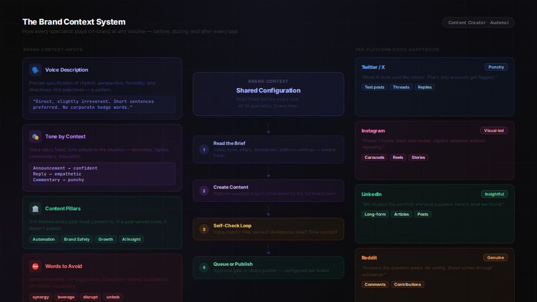The width and height of the screenshot is (537, 302).
Task: Click the synergy avoid-word chip
Action: click(41, 297)
